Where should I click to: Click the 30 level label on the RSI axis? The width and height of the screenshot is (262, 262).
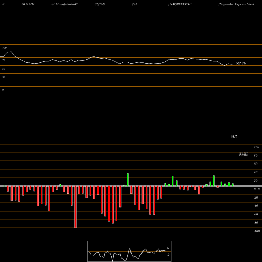point(4,77)
